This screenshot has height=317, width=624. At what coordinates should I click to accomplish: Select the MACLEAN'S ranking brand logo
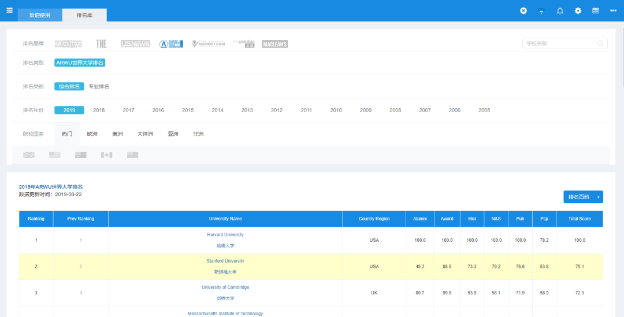pos(274,44)
